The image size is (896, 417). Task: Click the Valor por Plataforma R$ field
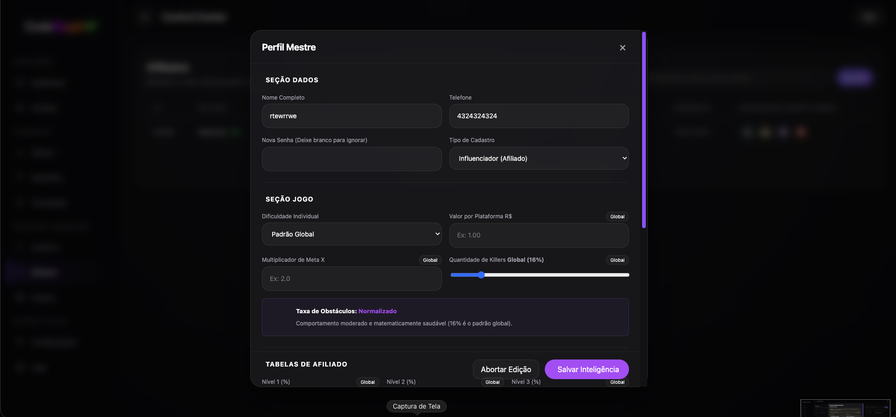(539, 235)
